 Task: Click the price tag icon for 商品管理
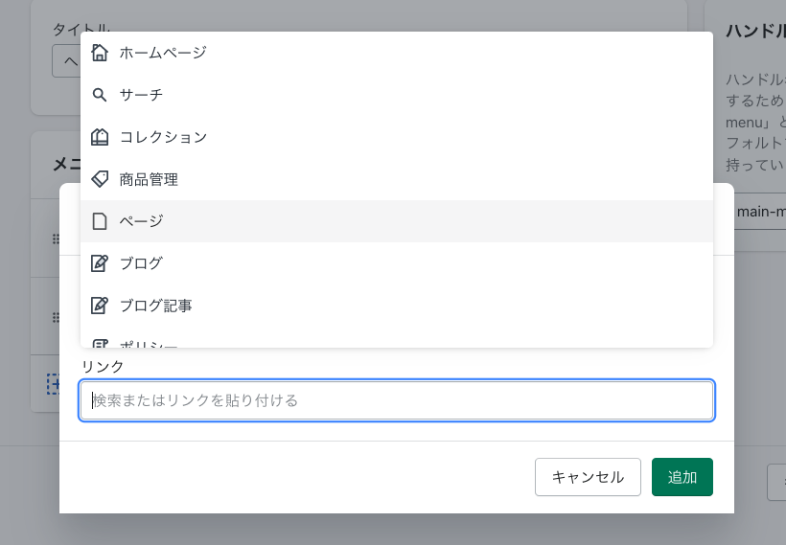pyautogui.click(x=100, y=179)
